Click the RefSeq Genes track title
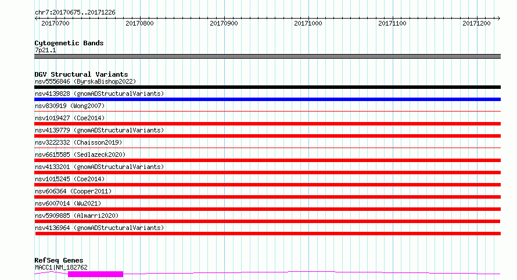Image resolution: width=517 pixels, height=280 pixels. click(59, 261)
